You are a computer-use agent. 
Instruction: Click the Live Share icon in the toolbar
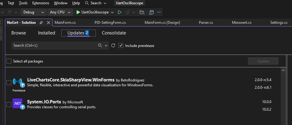coord(151,12)
